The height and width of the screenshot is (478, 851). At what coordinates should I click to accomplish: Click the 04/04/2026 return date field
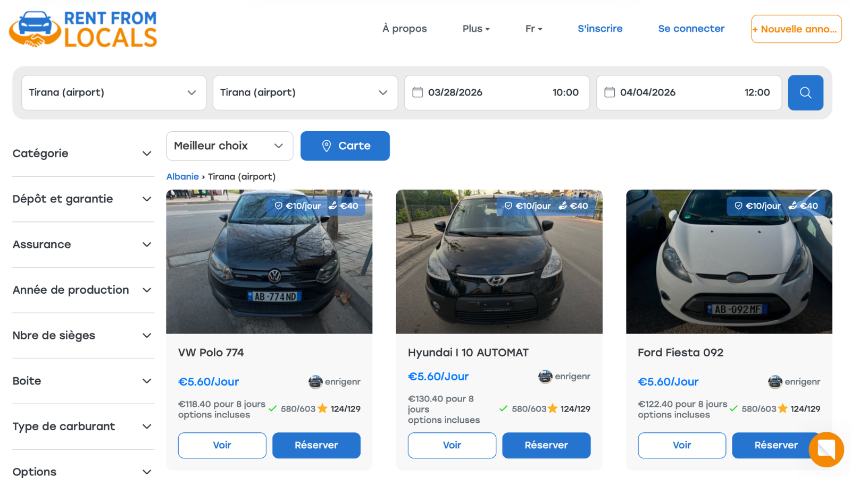pyautogui.click(x=647, y=92)
